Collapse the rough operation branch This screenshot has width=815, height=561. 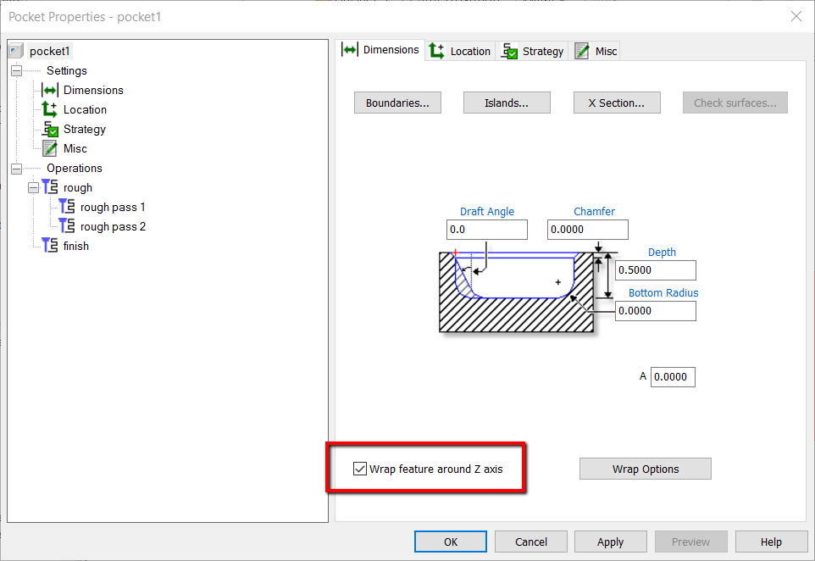33,187
